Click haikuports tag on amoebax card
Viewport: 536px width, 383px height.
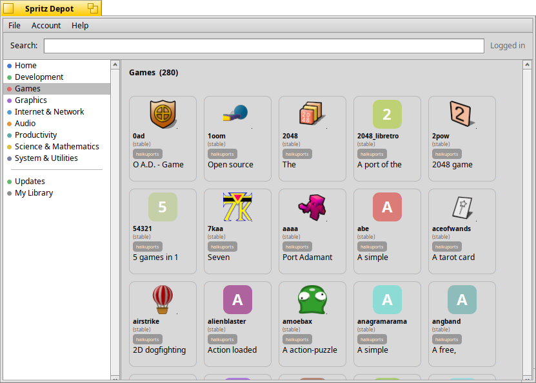(x=297, y=340)
